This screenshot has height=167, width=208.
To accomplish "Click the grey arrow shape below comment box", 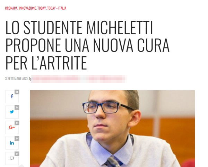I will 21,166.
